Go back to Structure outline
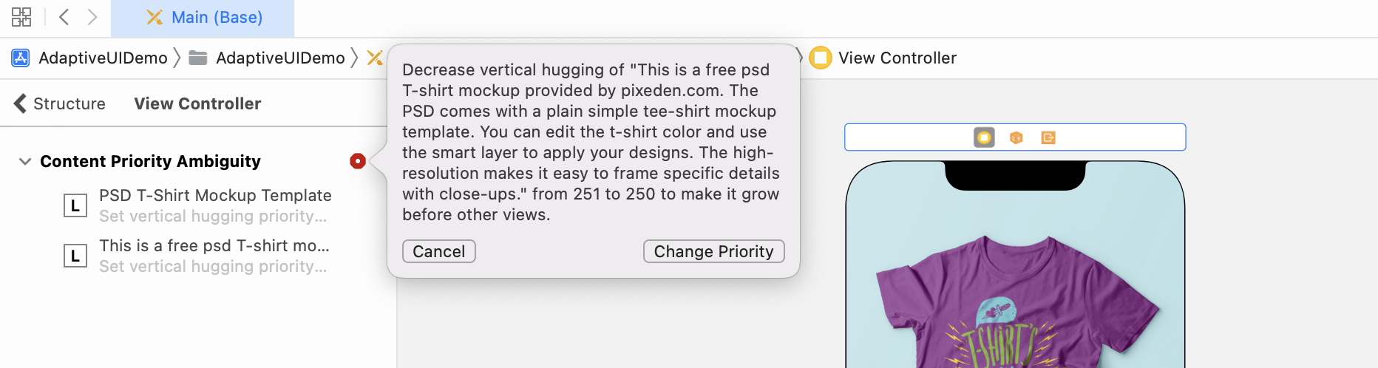The image size is (1378, 368). (60, 103)
